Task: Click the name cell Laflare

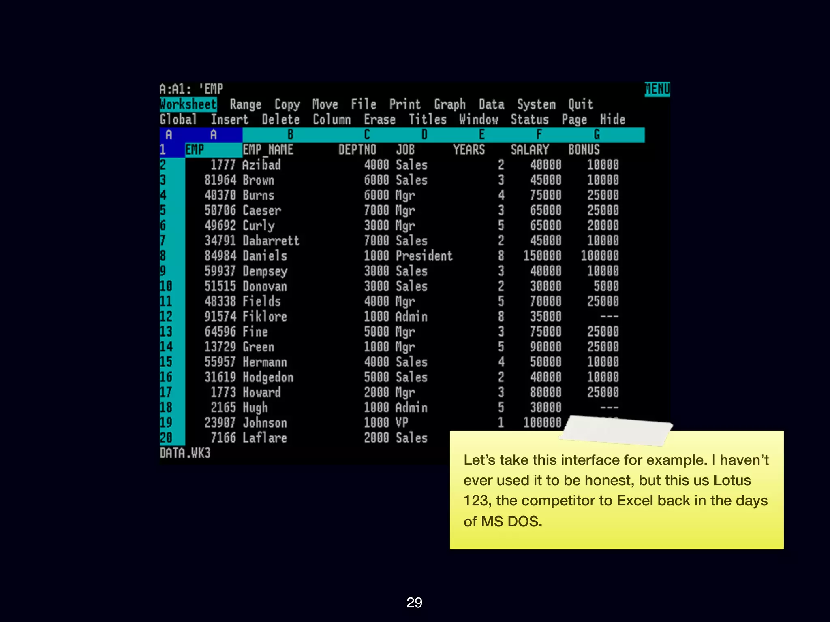Action: point(265,438)
